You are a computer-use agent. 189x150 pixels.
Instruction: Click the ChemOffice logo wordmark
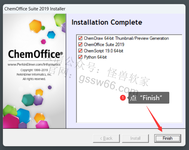coord(36,54)
